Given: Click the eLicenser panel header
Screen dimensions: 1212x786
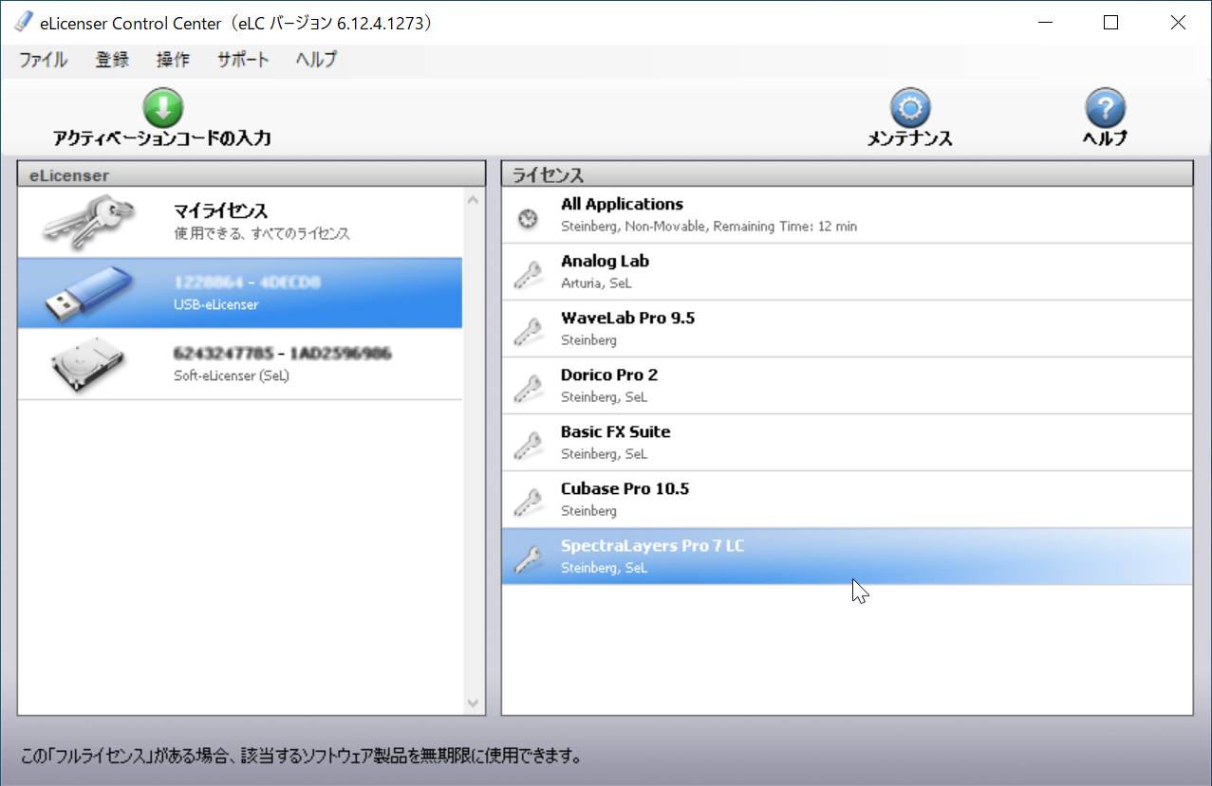Looking at the screenshot, I should (x=251, y=174).
